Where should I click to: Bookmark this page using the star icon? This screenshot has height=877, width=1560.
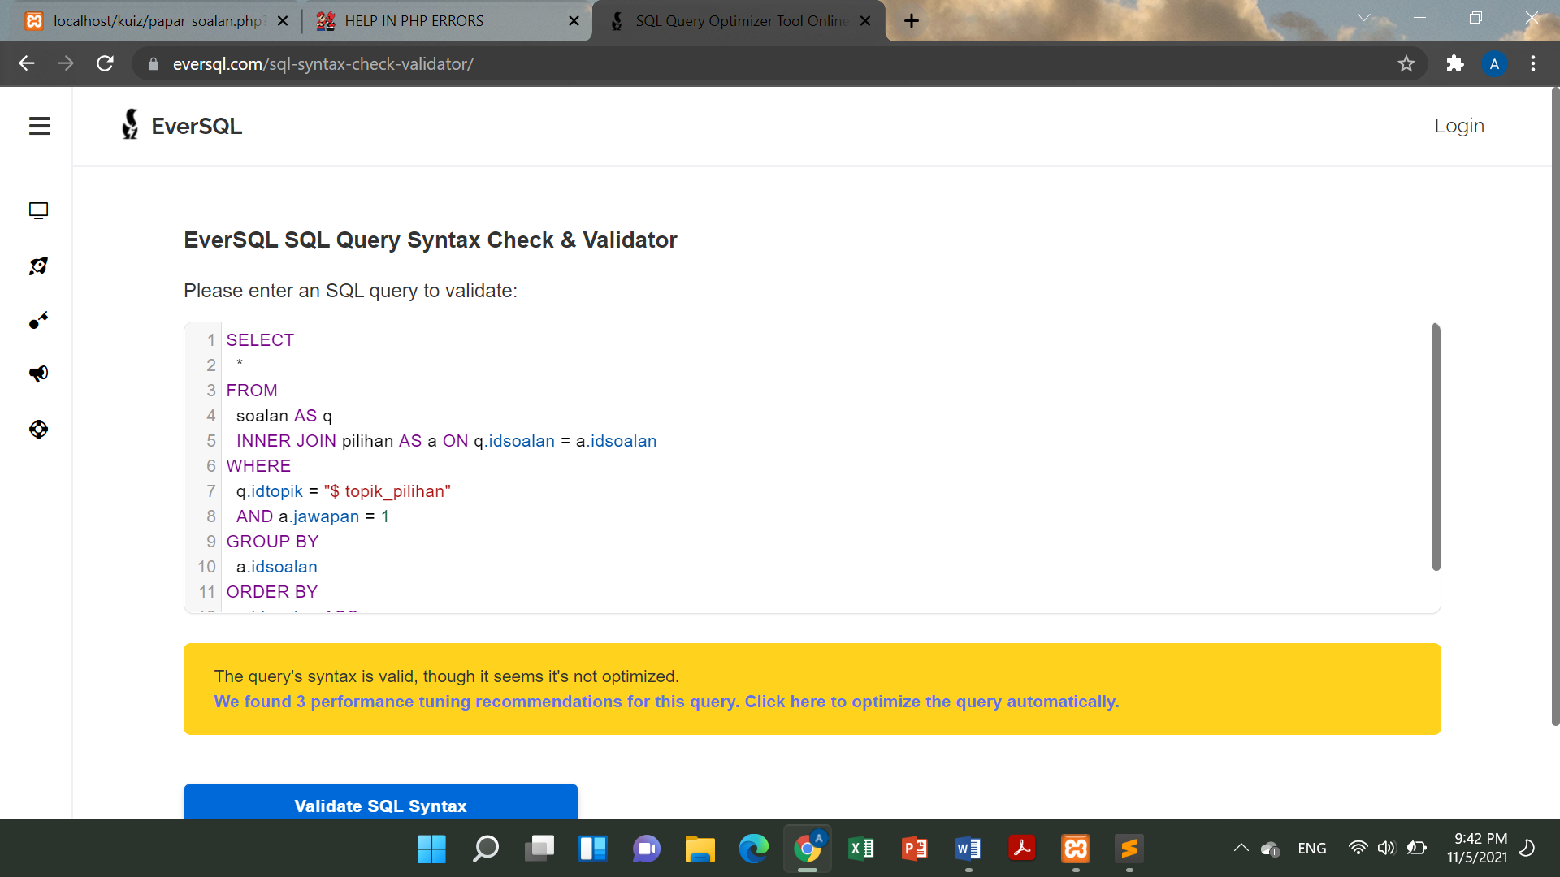pos(1406,63)
